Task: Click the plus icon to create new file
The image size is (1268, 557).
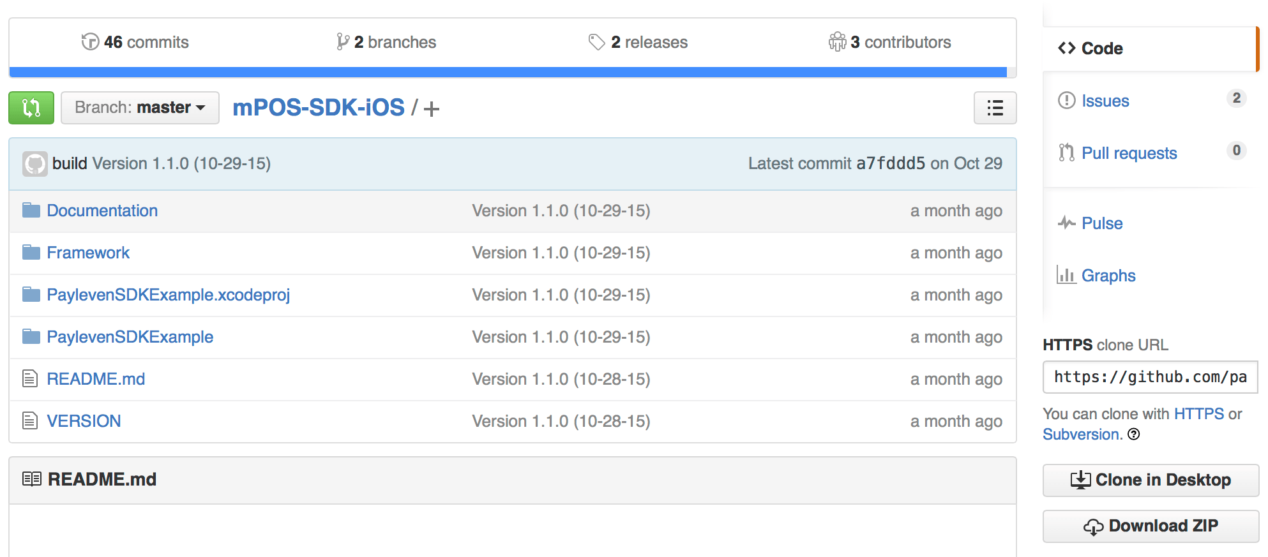Action: tap(432, 109)
